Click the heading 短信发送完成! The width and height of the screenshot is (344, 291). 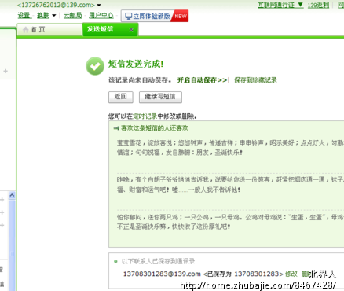(136, 64)
